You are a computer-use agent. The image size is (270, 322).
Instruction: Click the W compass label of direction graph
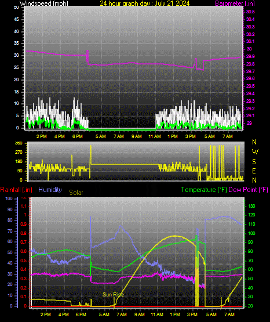click(255, 152)
